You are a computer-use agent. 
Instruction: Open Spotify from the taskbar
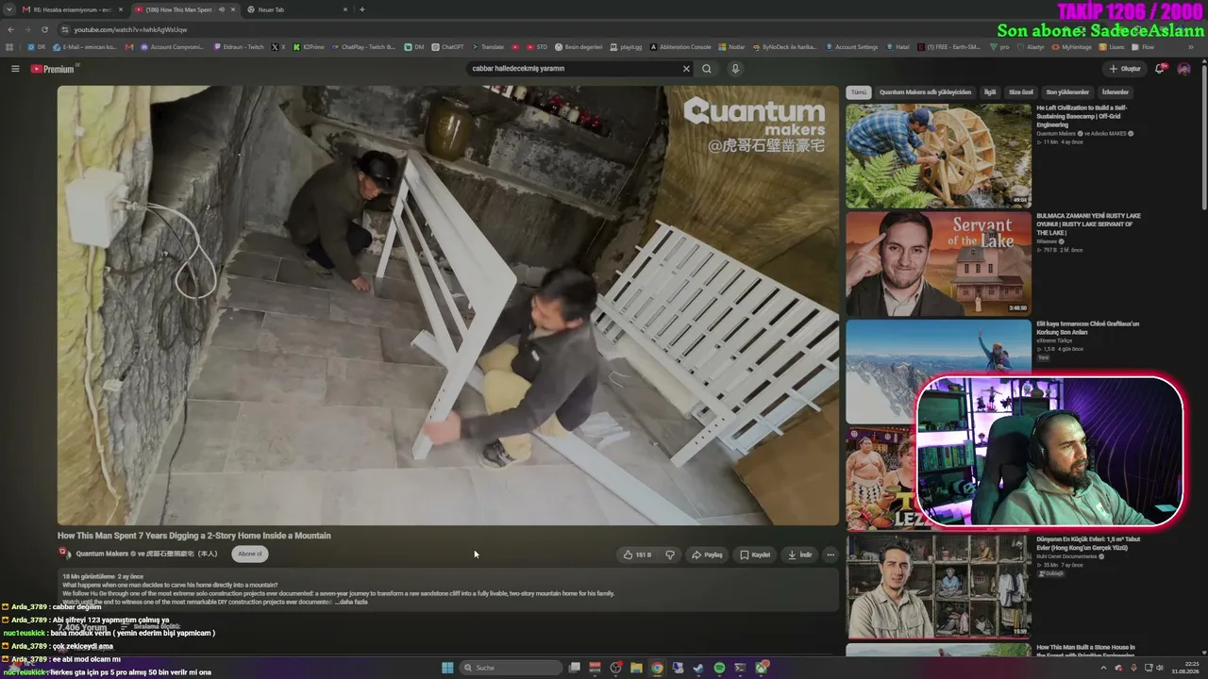pos(719,668)
